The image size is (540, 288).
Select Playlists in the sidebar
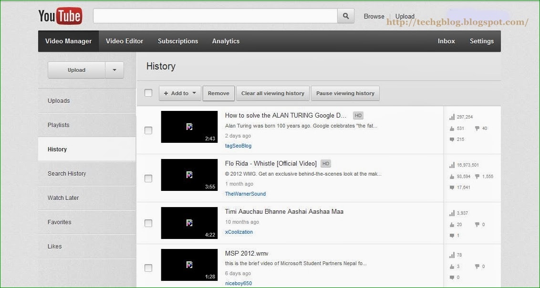click(87, 125)
